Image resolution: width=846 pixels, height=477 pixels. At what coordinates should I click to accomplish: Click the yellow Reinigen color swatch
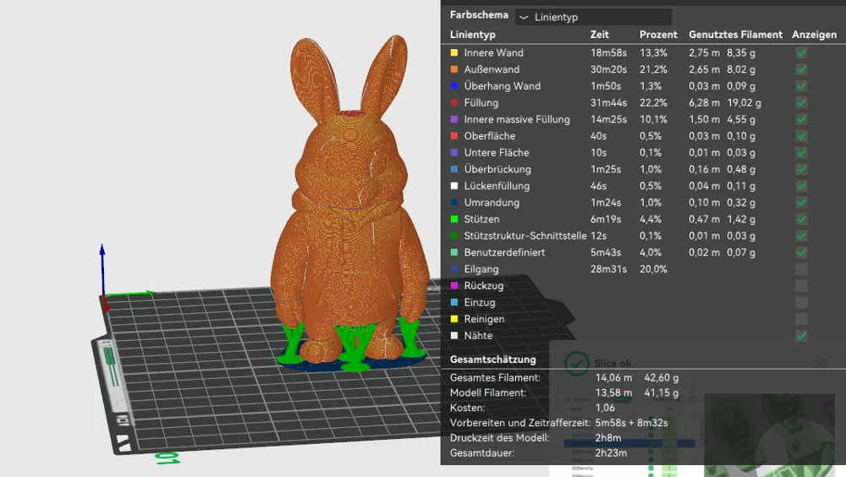(x=454, y=319)
